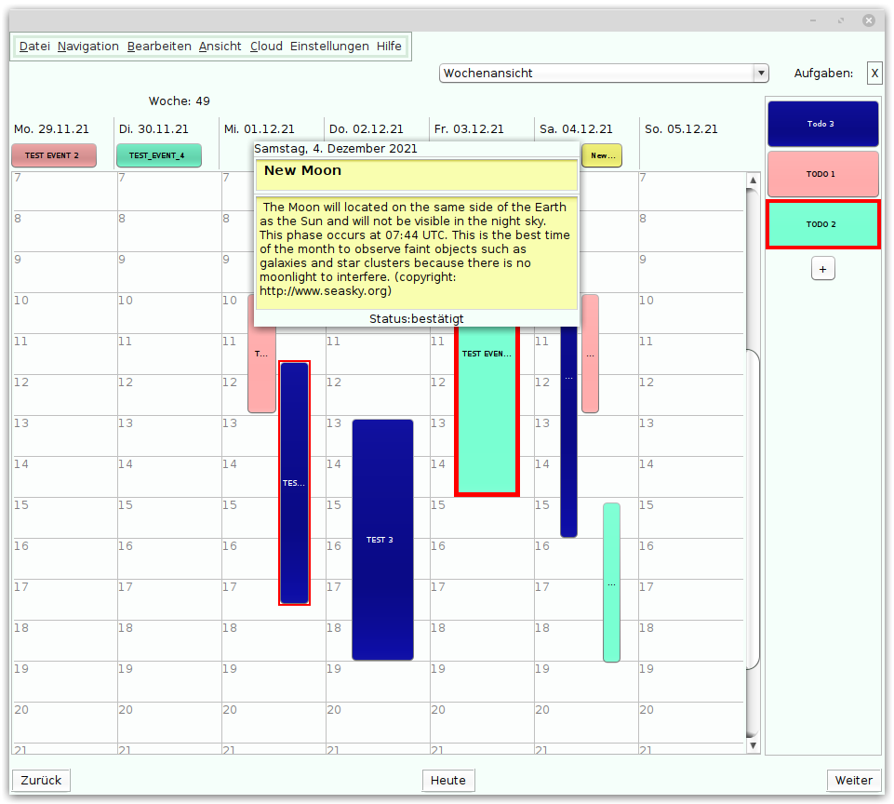Click the dropdown arrow beside Wochenansicht

[762, 74]
